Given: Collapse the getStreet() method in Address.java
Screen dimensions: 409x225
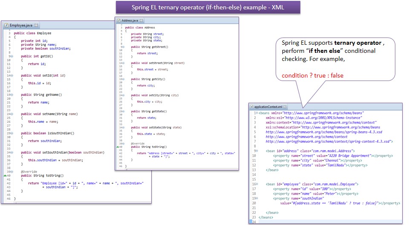Looking at the screenshot, I should pyautogui.click(x=124, y=47).
